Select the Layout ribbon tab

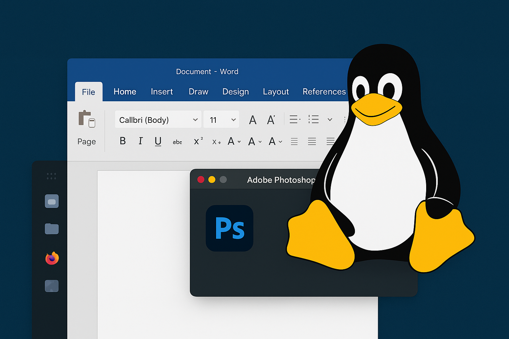point(276,92)
